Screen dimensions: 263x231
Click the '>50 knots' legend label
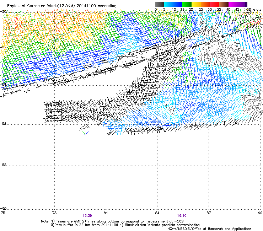click(253, 10)
